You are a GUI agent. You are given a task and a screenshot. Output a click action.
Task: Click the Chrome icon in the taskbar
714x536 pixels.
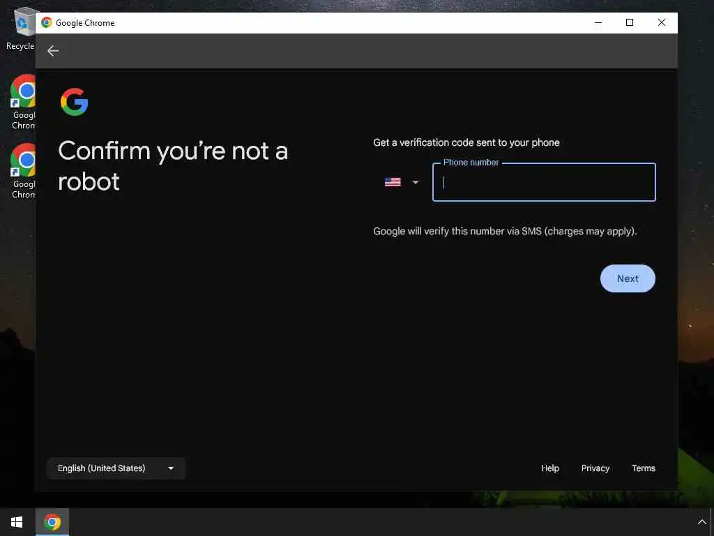tap(52, 522)
